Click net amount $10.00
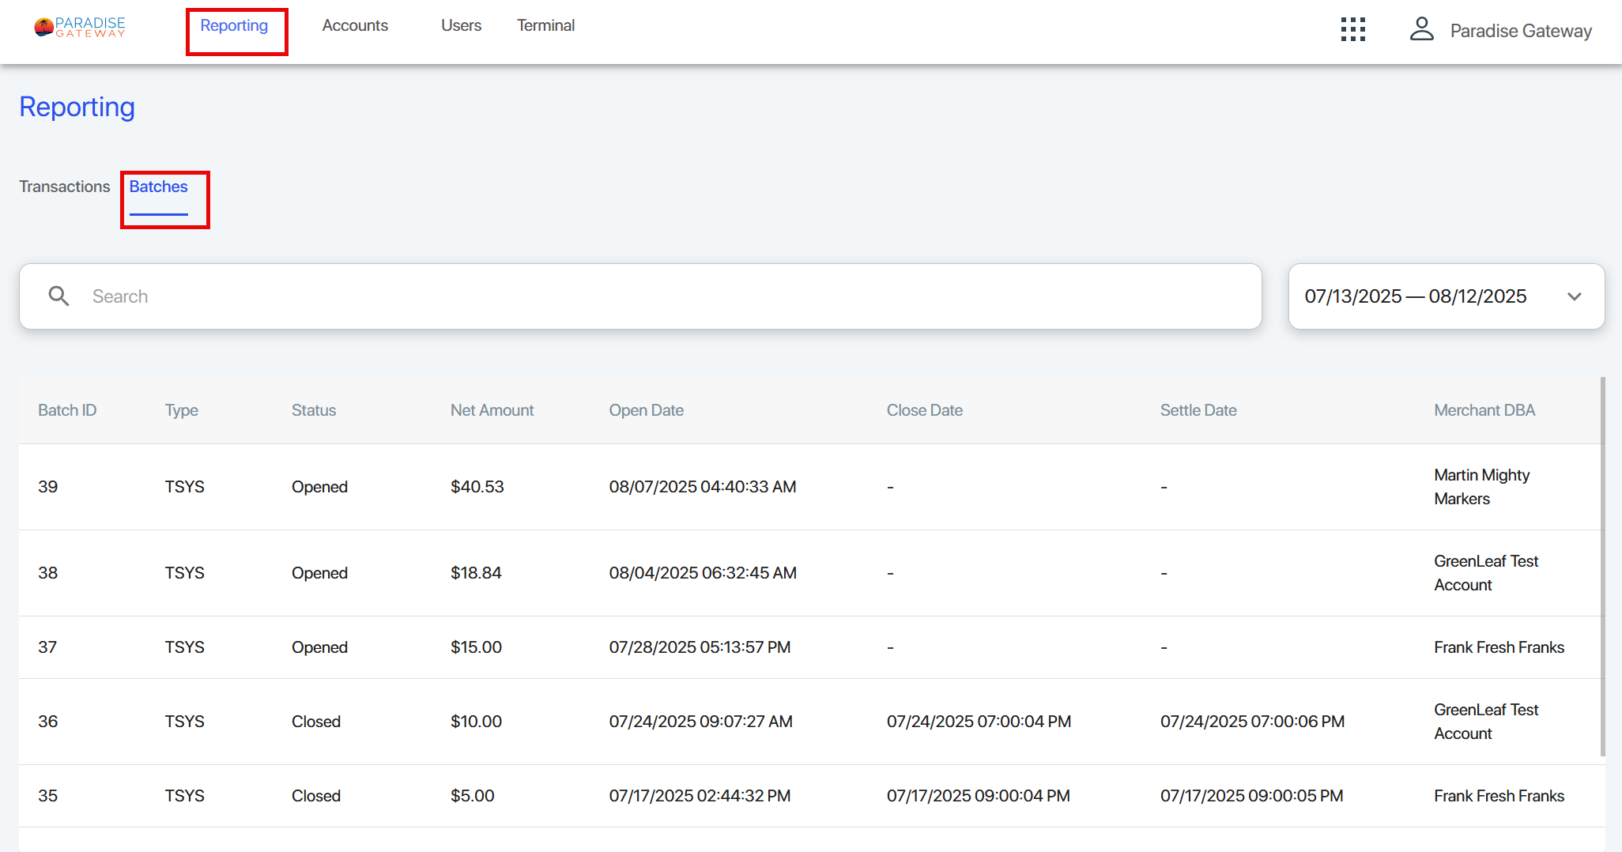Image resolution: width=1622 pixels, height=852 pixels. 476,722
